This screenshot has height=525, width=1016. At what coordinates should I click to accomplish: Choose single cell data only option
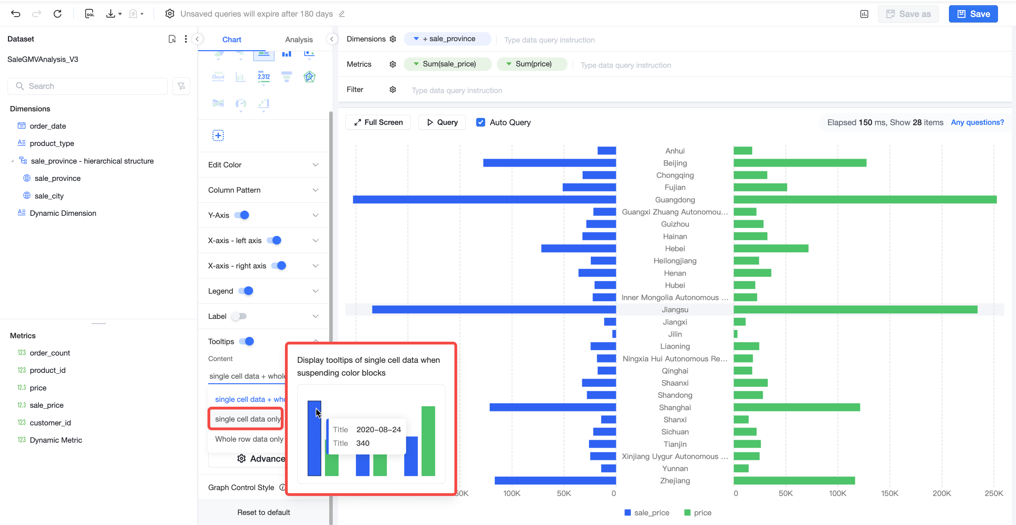click(x=248, y=419)
